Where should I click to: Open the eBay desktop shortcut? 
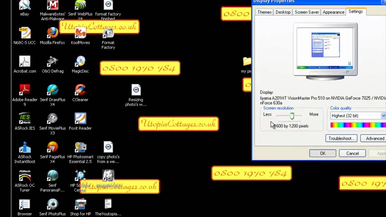pos(25,8)
